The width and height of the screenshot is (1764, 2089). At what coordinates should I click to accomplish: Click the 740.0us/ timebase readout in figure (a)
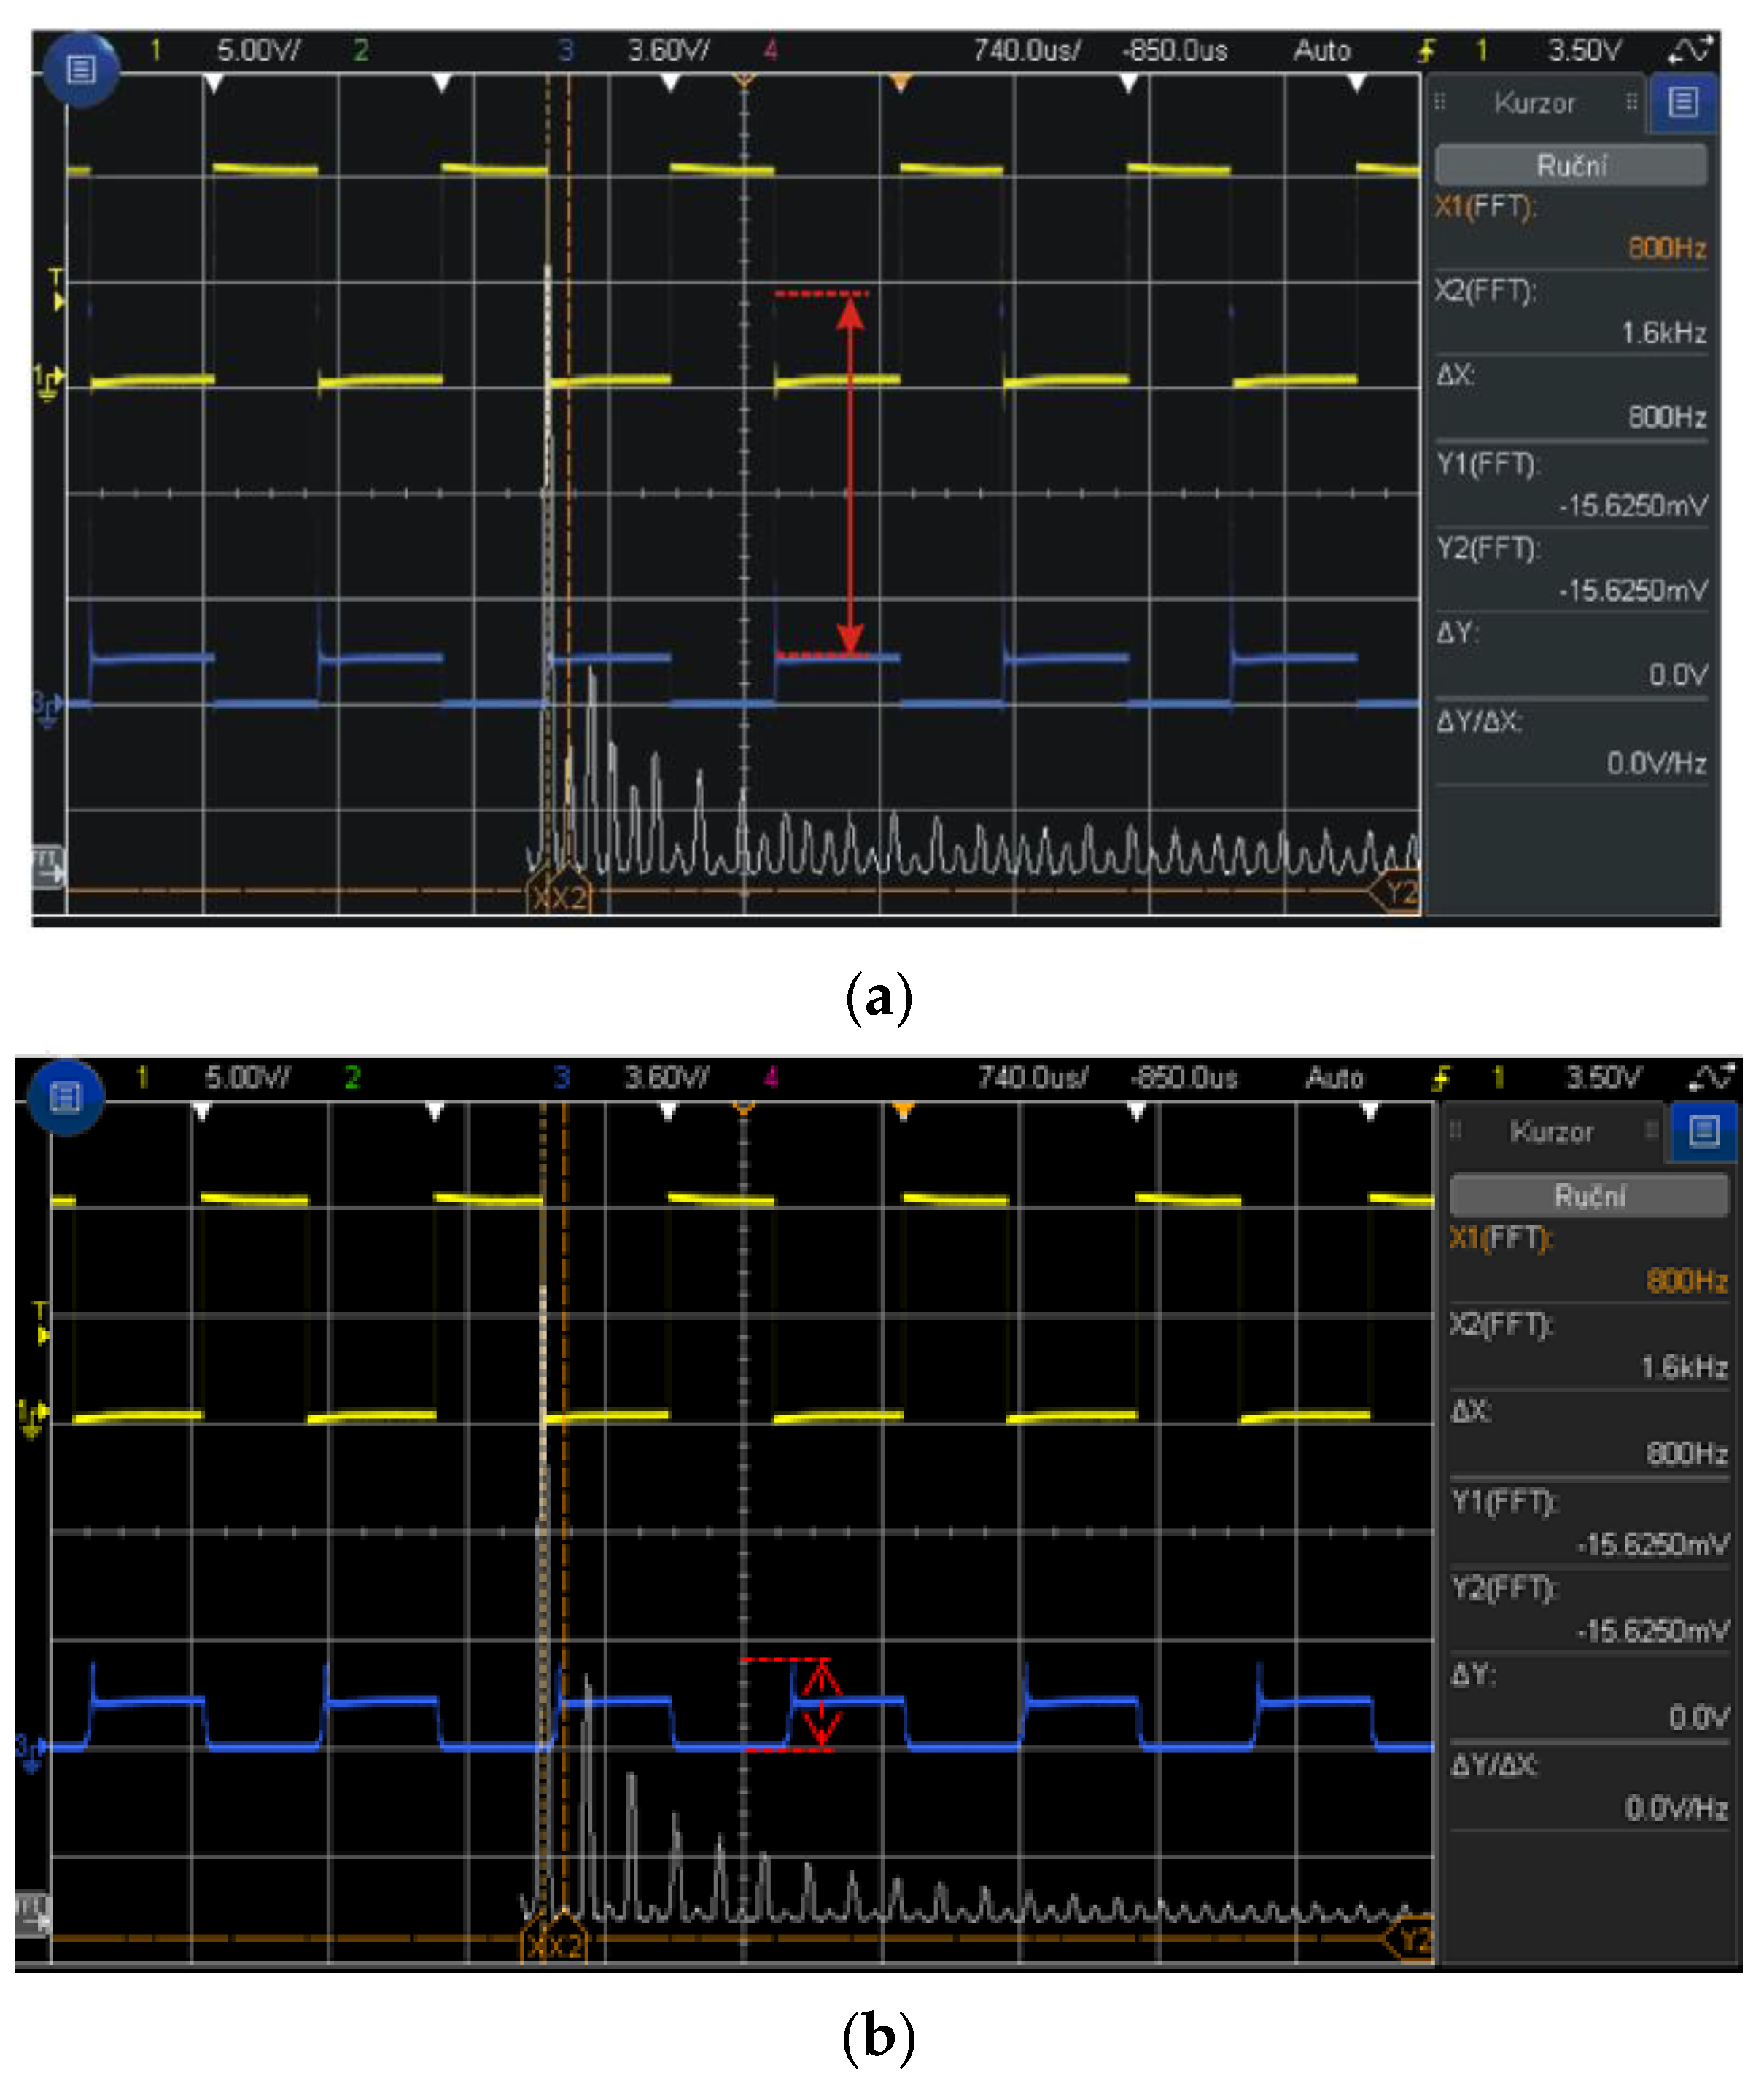coord(1027,50)
